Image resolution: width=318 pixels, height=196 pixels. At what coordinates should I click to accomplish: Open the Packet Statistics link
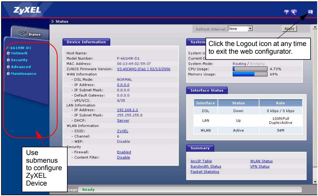[205, 172]
